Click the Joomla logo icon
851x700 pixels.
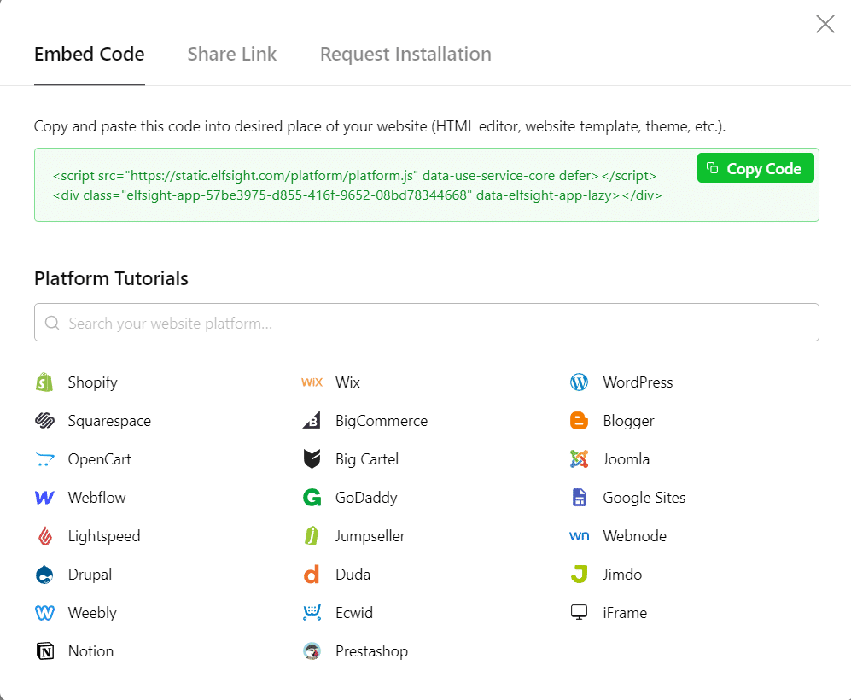point(579,459)
